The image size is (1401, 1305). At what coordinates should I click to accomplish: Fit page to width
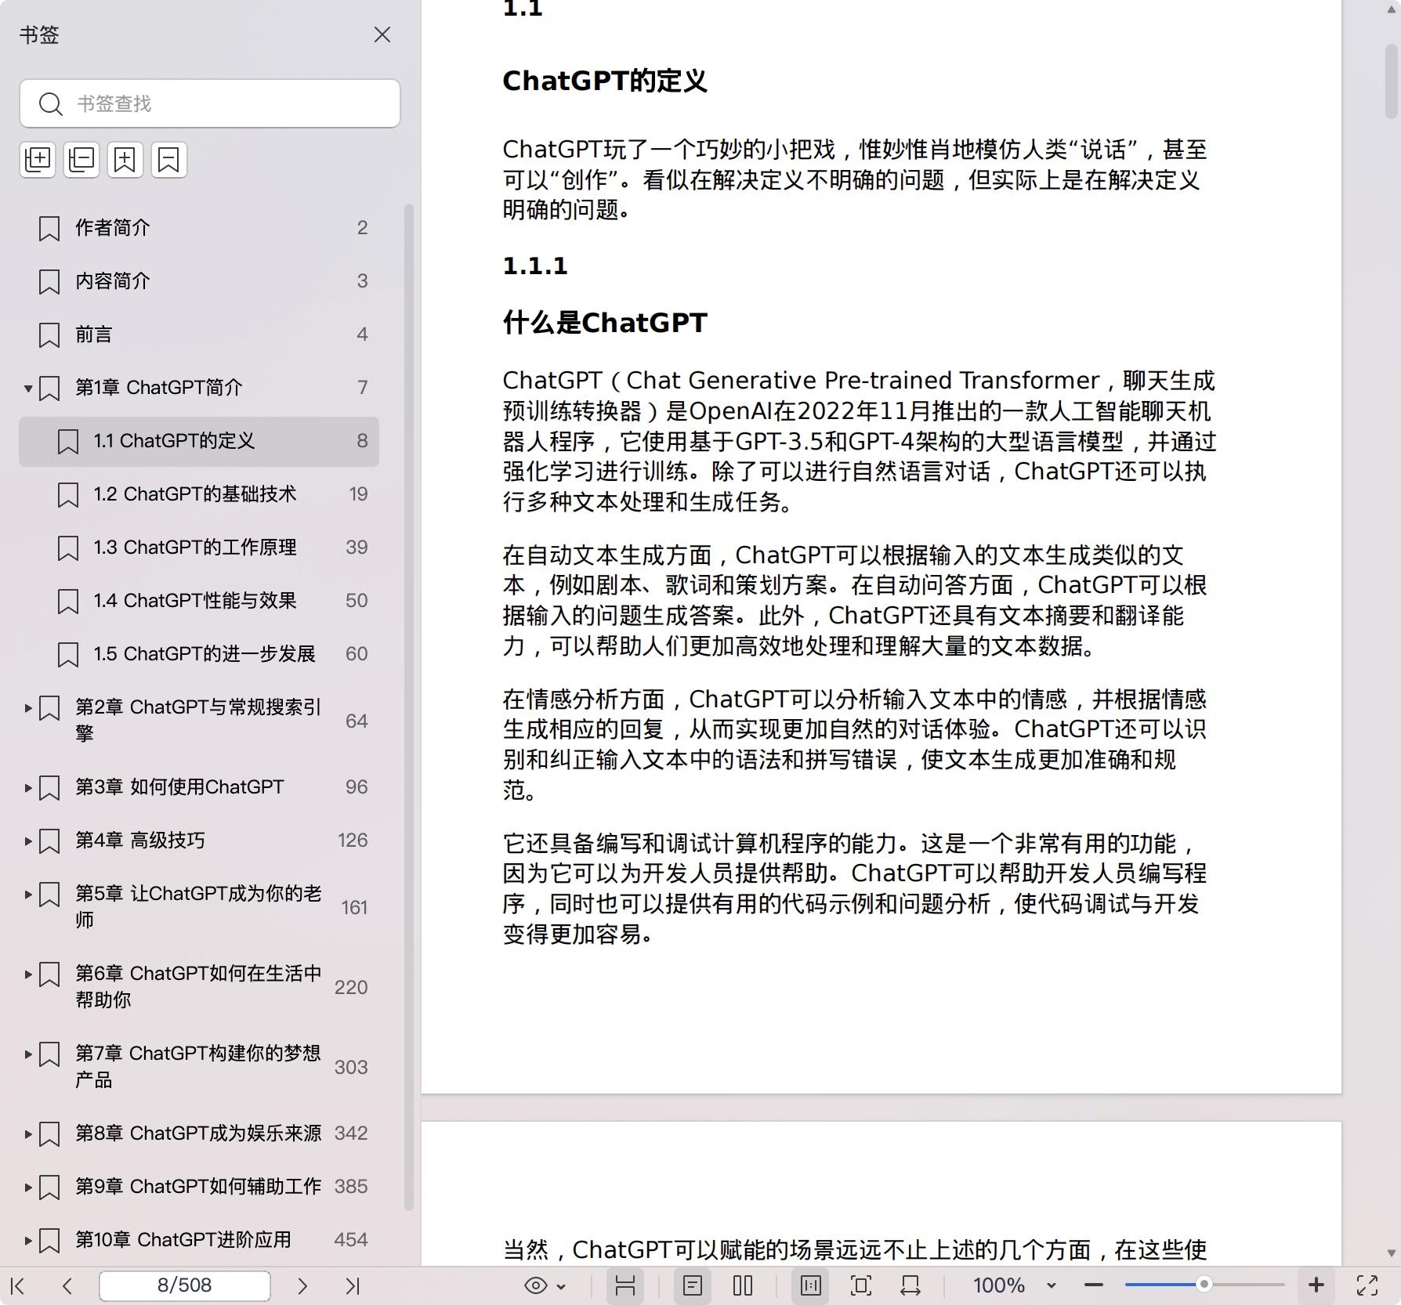pos(910,1285)
